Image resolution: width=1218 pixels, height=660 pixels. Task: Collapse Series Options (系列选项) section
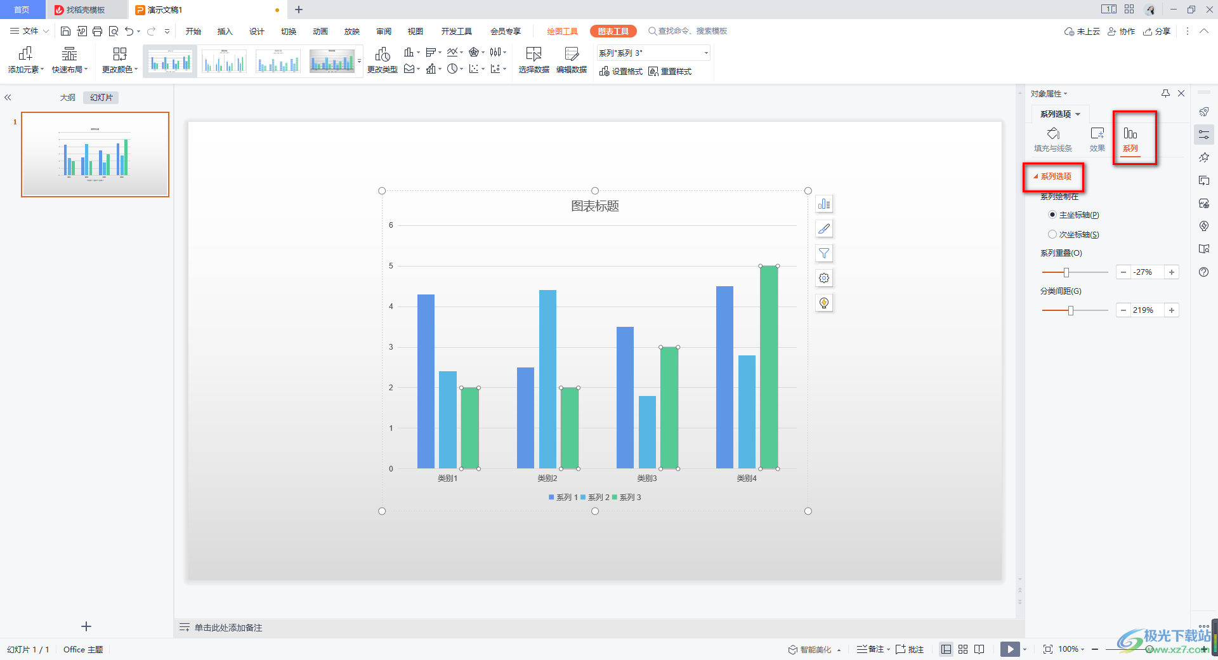click(x=1053, y=176)
